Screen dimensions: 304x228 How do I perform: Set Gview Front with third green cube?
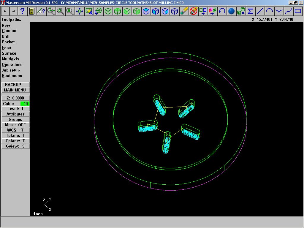tap(127, 11)
